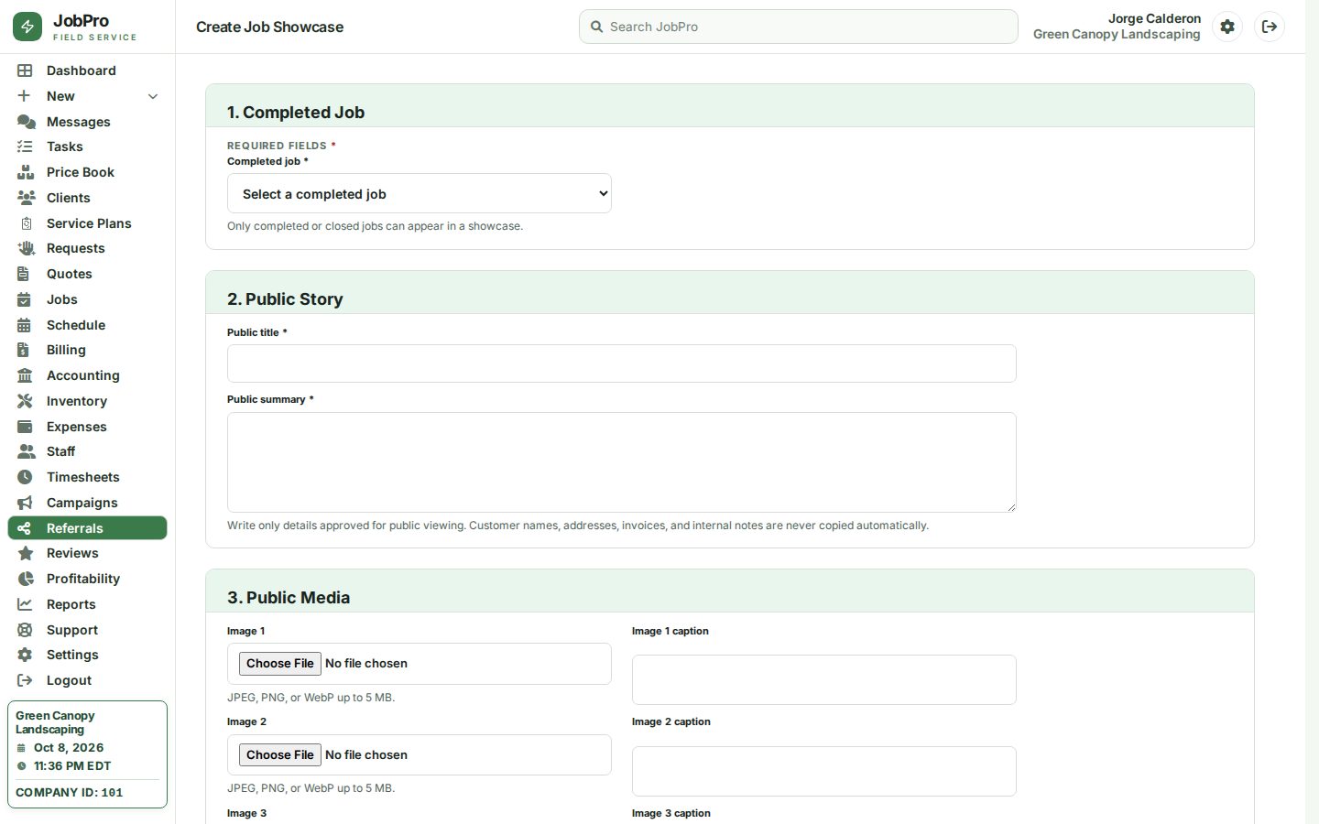Click the Dashboard grid icon
This screenshot has height=824, width=1319.
coord(25,70)
